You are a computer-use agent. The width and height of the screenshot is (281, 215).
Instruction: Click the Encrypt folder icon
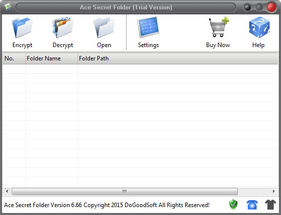click(22, 28)
